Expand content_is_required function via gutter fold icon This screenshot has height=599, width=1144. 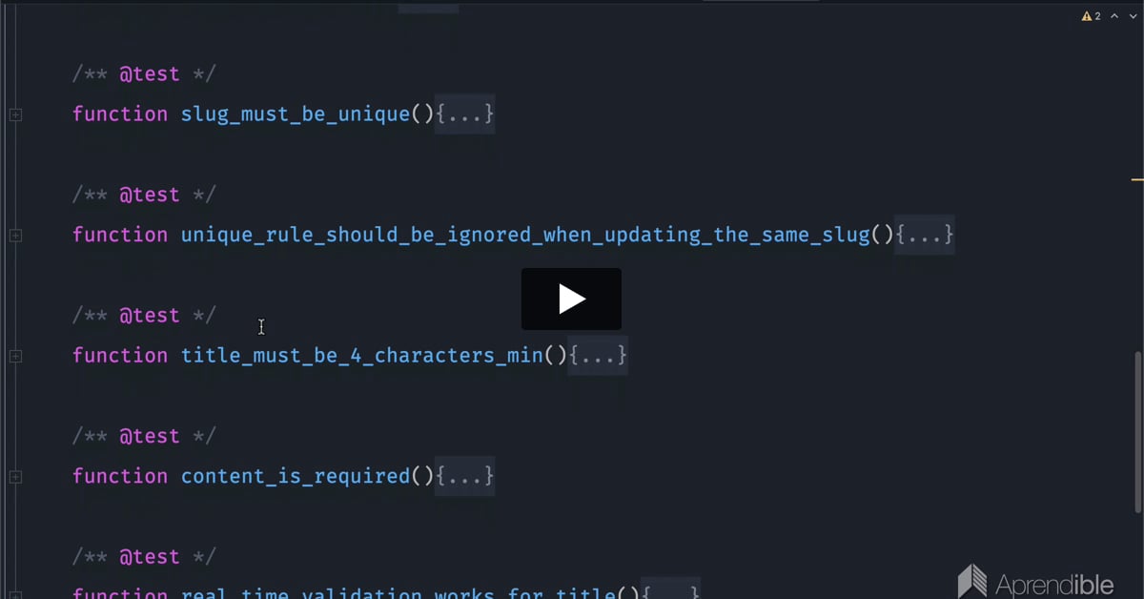(15, 476)
